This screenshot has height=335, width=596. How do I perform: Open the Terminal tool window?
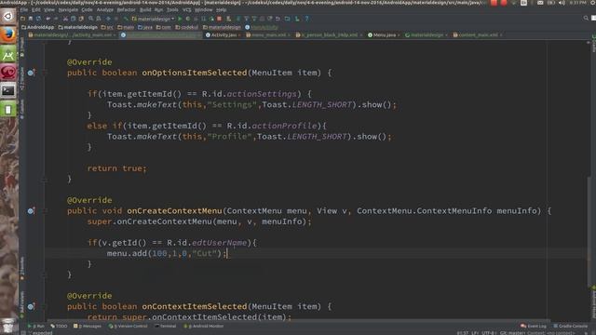point(166,326)
